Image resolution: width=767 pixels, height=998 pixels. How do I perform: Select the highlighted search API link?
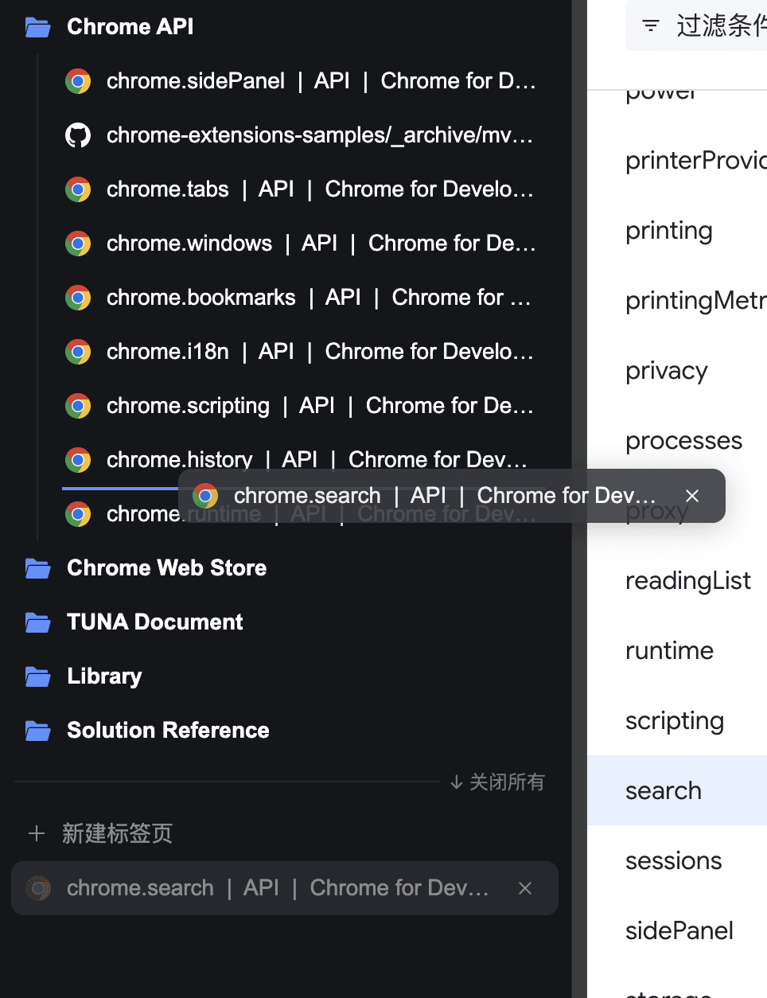(677, 790)
